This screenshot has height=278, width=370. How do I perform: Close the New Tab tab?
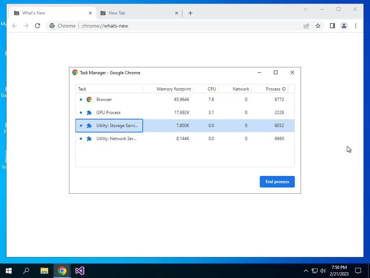(x=176, y=13)
